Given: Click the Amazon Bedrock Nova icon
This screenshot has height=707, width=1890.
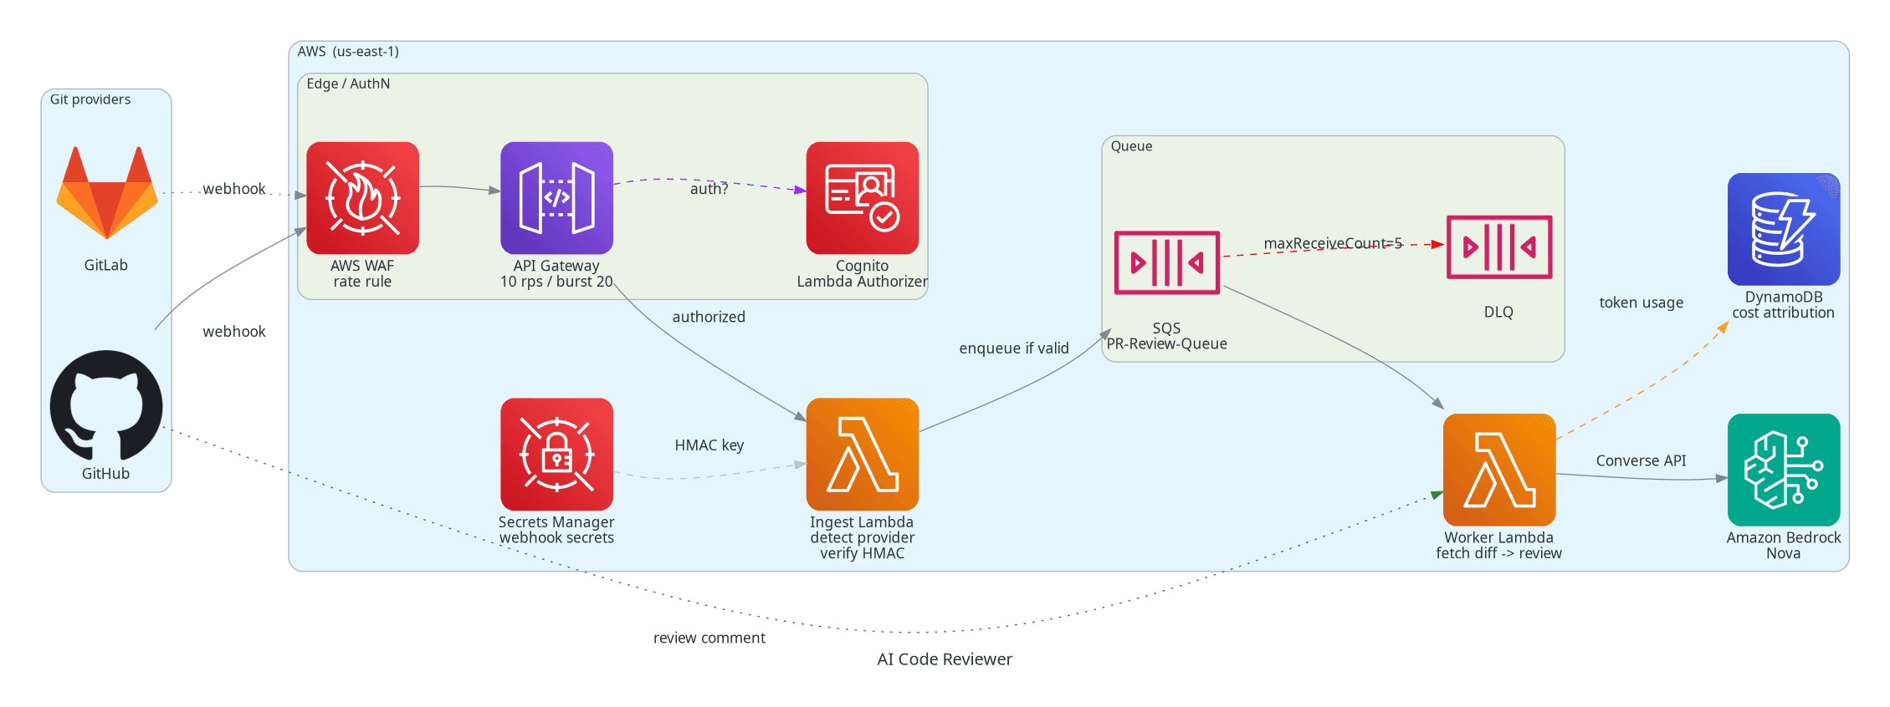Looking at the screenshot, I should 1783,470.
